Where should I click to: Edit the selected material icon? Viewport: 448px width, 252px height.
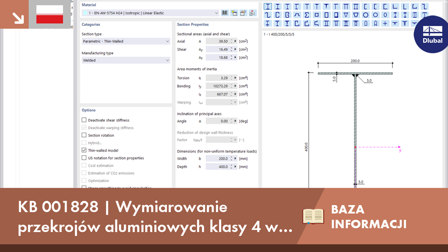pos(243,13)
